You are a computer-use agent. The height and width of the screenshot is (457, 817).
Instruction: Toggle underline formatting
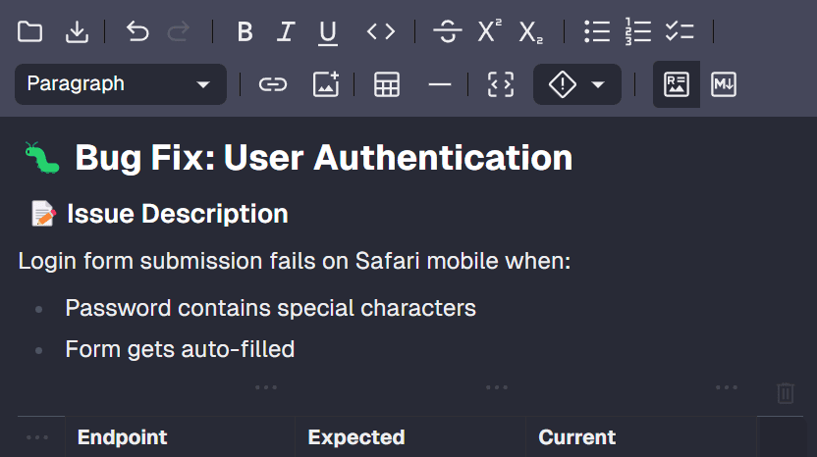click(x=328, y=32)
